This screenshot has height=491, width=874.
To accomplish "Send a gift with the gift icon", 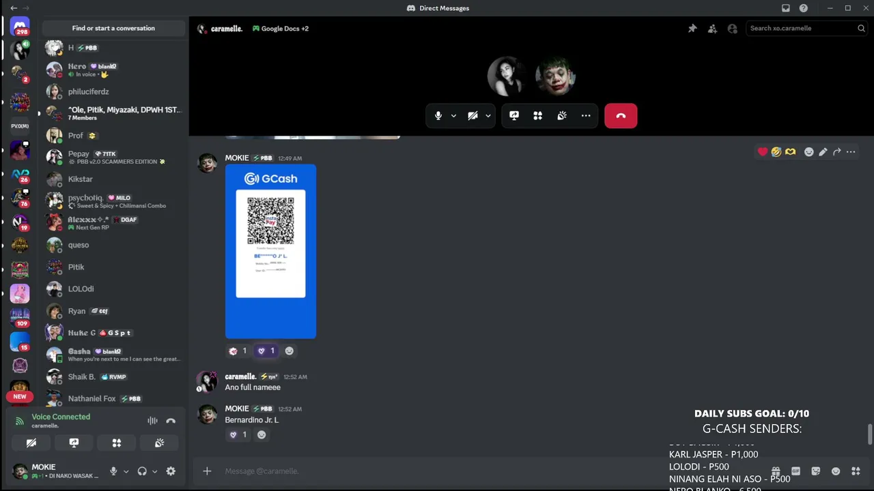I will point(776,471).
